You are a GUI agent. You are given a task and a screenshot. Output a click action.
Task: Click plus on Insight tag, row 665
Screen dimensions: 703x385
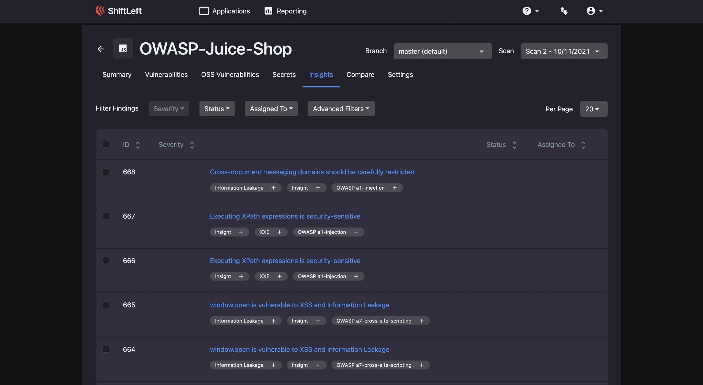point(318,321)
